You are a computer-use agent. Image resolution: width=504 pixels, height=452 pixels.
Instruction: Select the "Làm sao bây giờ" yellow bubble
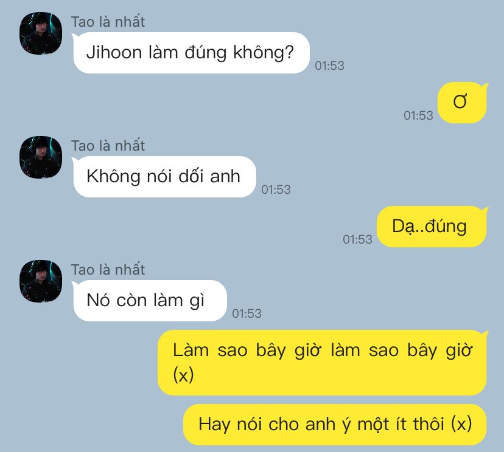pyautogui.click(x=323, y=363)
